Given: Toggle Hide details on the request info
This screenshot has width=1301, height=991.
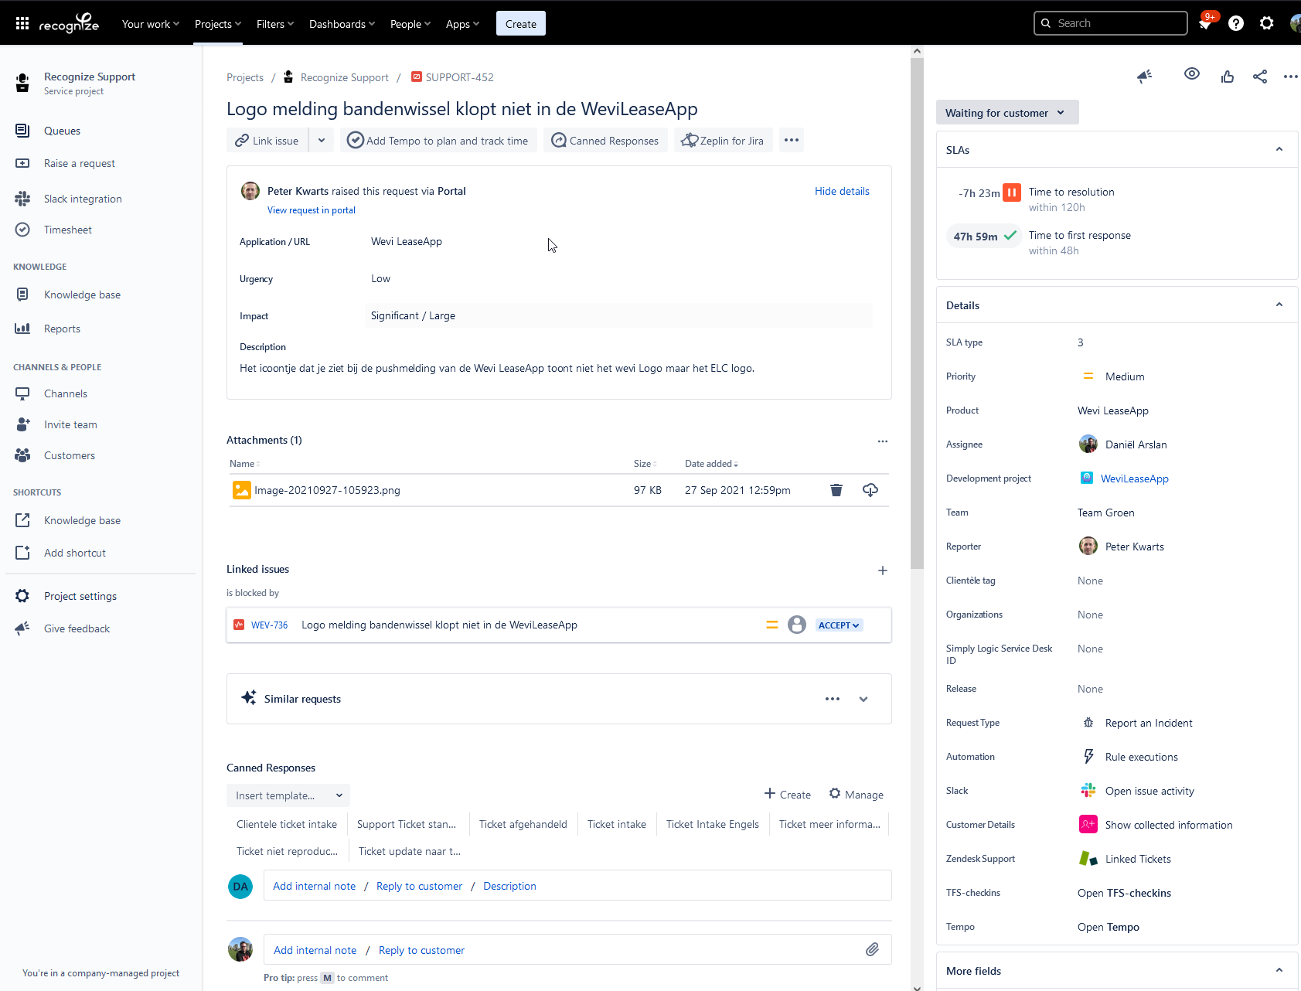Looking at the screenshot, I should point(842,191).
